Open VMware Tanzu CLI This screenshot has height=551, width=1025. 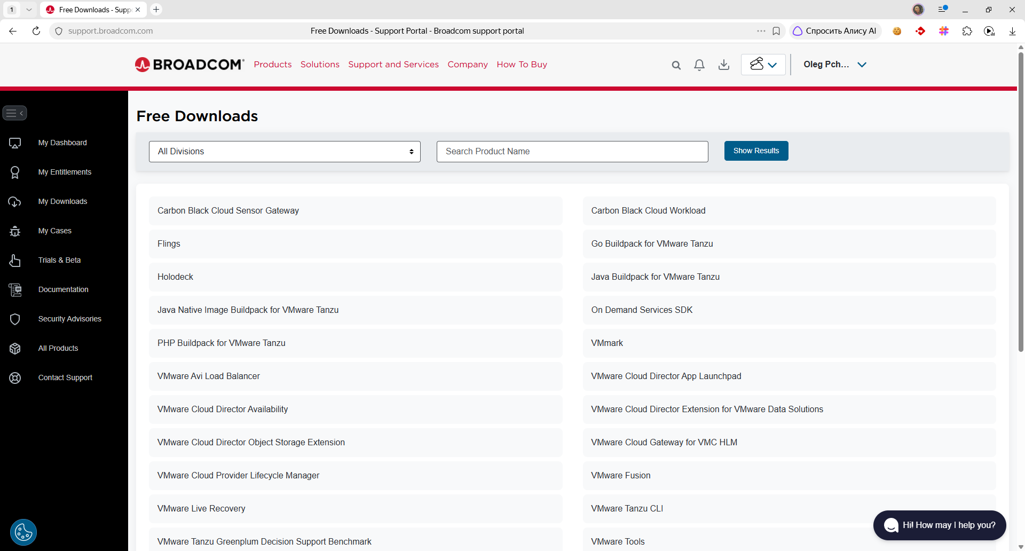(x=789, y=509)
